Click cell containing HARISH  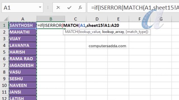(x=23, y=52)
